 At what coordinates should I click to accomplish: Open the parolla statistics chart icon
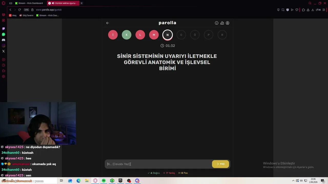[x=222, y=23]
